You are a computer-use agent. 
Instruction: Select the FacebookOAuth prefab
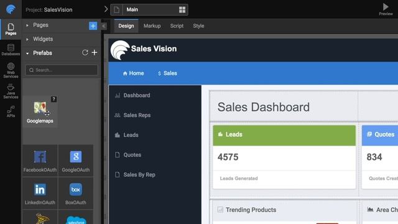pos(40,161)
